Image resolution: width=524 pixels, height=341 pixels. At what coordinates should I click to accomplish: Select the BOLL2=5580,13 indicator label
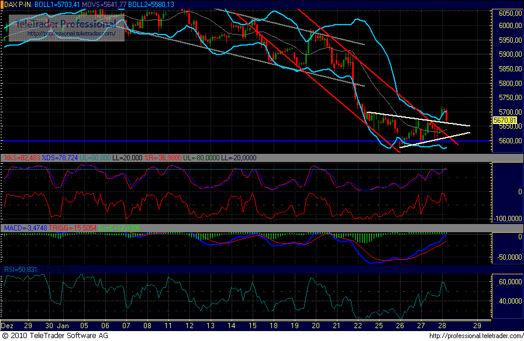(151, 5)
